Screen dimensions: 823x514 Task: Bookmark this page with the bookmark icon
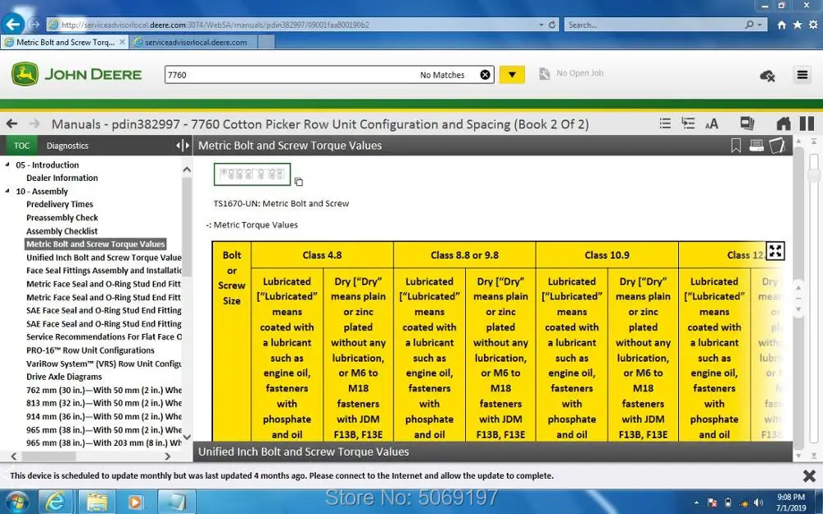[736, 146]
